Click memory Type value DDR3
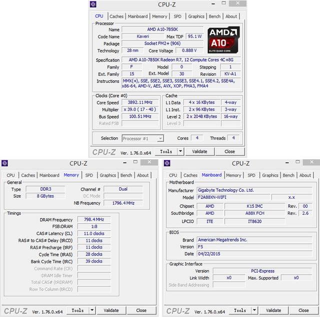This screenshot has width=320, height=317. [x=45, y=189]
